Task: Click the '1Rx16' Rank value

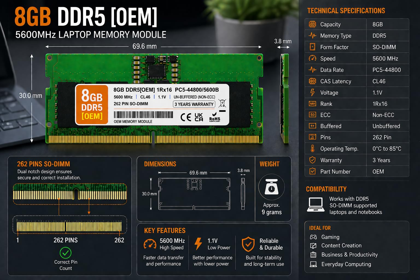Action: point(380,104)
